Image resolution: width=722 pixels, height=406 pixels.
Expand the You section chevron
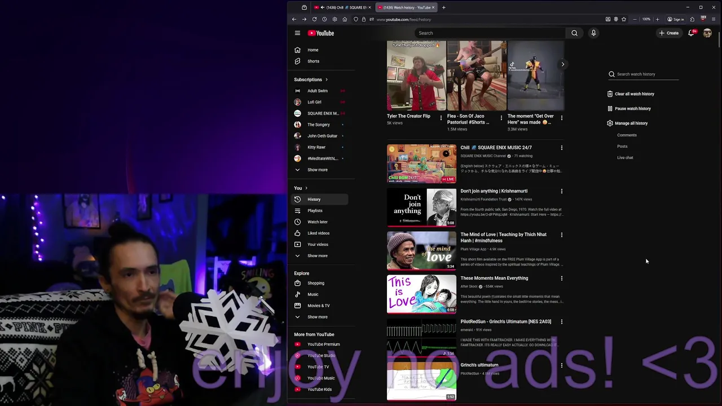click(x=306, y=188)
